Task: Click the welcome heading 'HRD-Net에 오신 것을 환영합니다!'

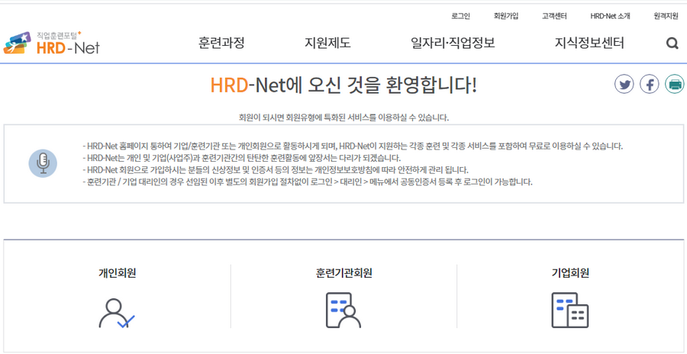Action: pos(343,85)
